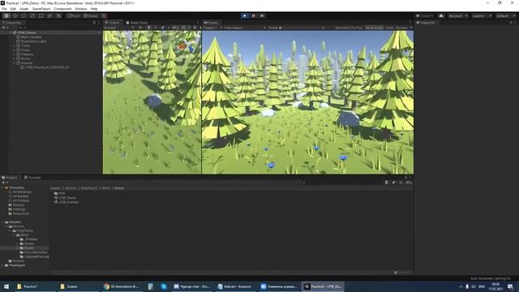519x292 pixels.
Task: Collapse the Ground object in Hierarchy
Action: pyautogui.click(x=15, y=63)
